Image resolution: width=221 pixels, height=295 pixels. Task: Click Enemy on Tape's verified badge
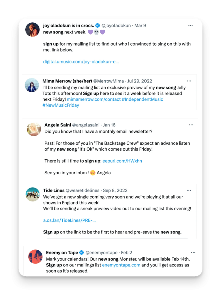tap(82, 253)
